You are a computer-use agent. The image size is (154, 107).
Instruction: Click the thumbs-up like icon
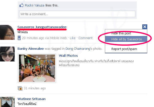tap(21, 5)
